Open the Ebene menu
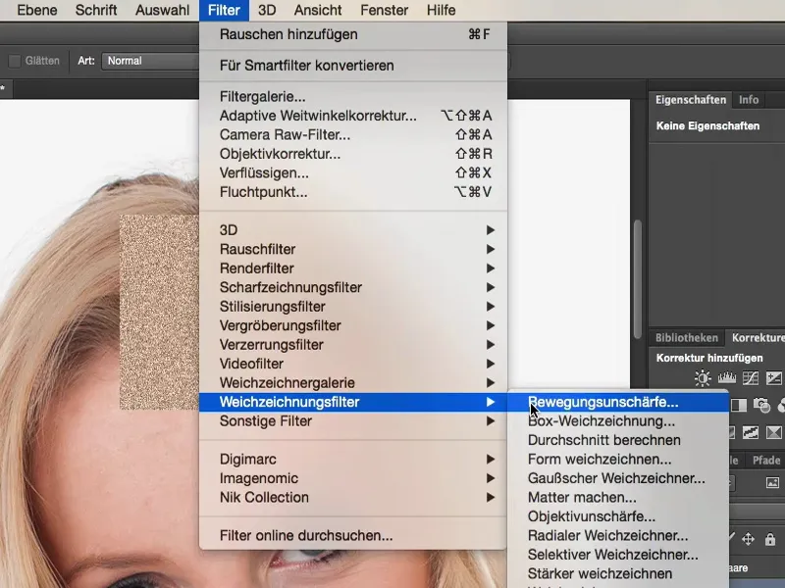785x588 pixels. (x=37, y=10)
